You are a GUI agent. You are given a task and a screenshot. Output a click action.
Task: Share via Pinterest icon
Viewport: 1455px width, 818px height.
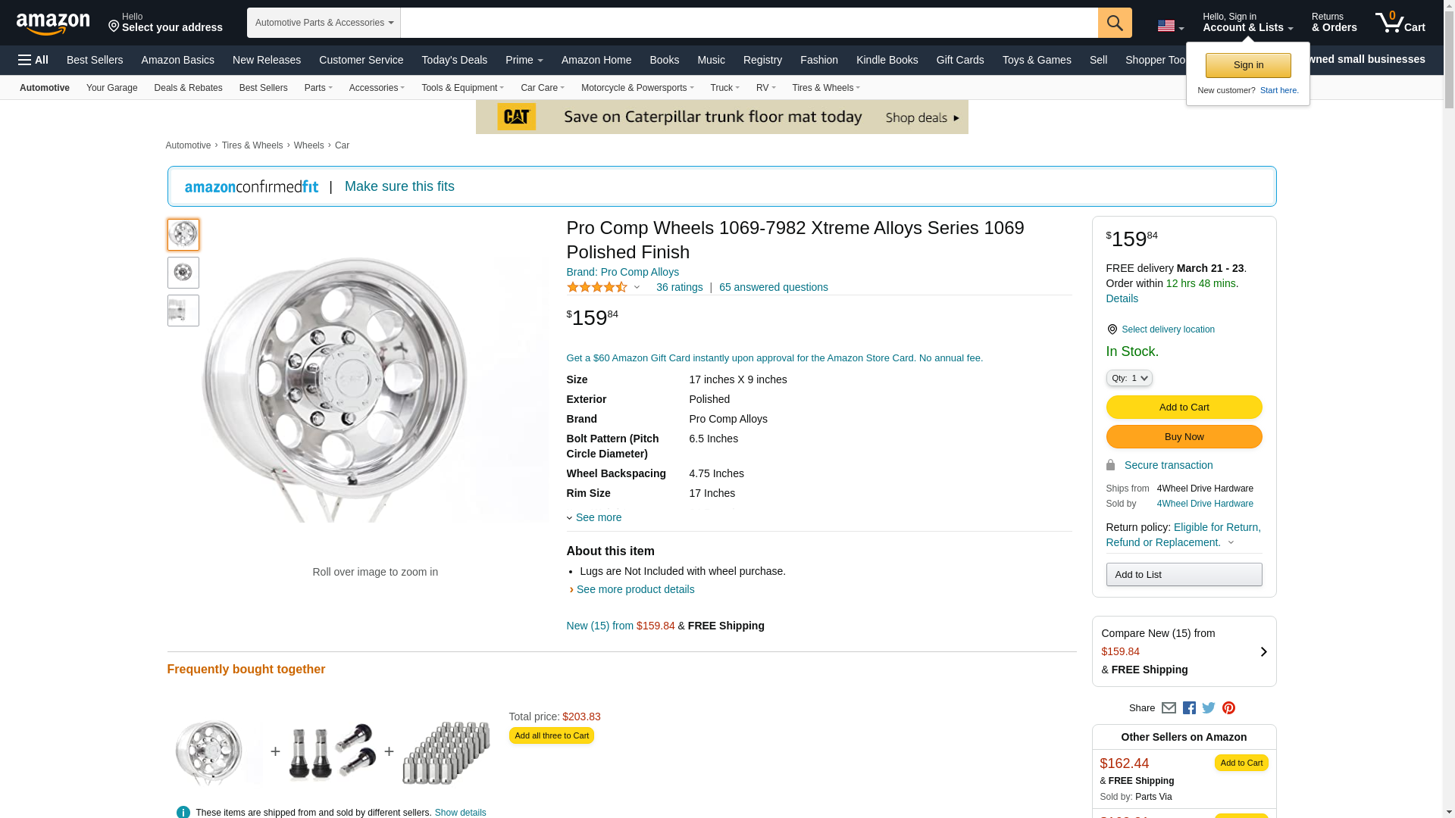pos(1228,708)
